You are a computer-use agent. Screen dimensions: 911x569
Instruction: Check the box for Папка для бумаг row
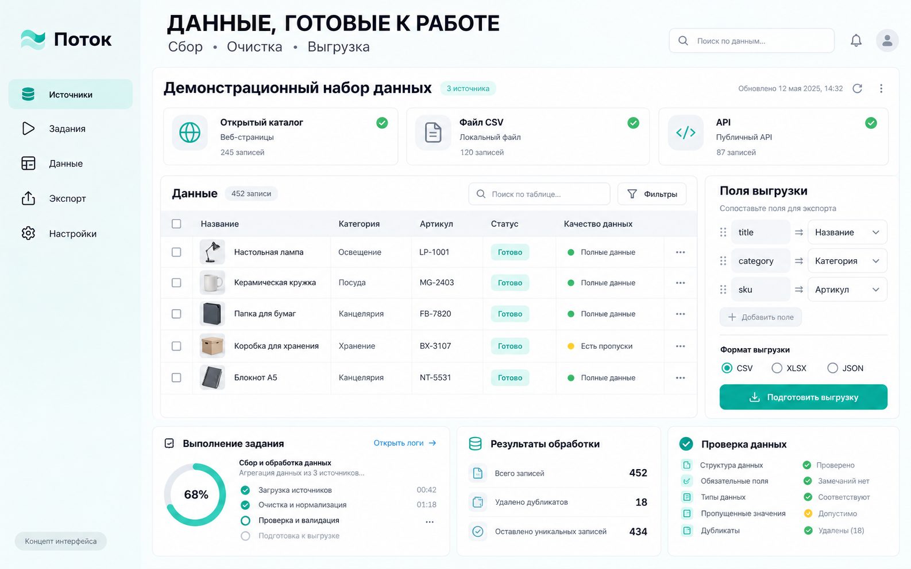coord(176,314)
